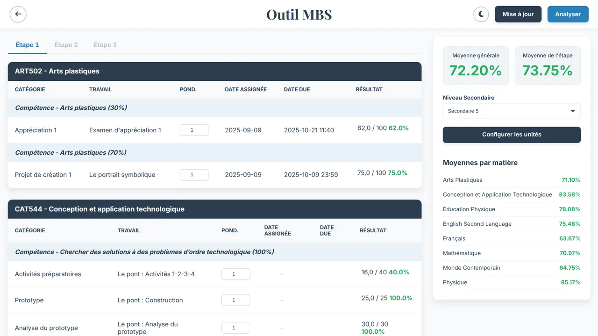
Task: Click the Chercher des solutions competence row
Action: click(214, 252)
